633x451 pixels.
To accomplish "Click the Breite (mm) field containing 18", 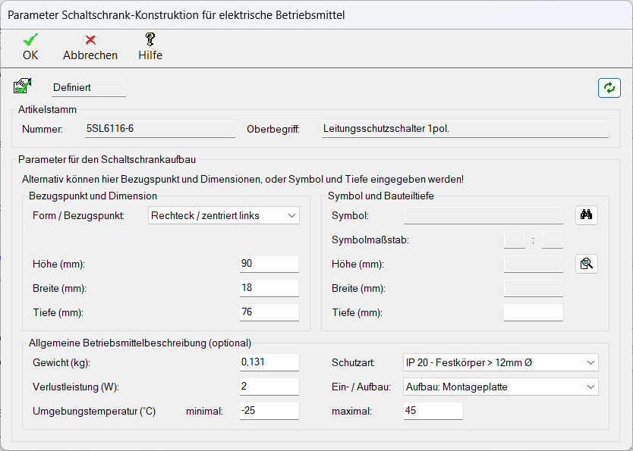I will point(269,288).
